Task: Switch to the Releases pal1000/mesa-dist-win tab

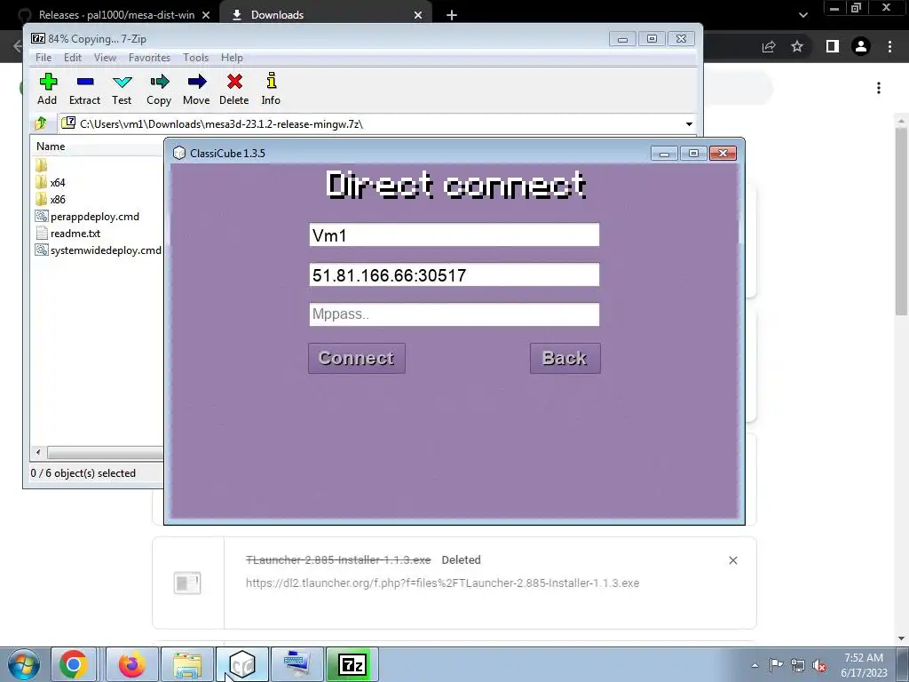Action: click(x=116, y=15)
